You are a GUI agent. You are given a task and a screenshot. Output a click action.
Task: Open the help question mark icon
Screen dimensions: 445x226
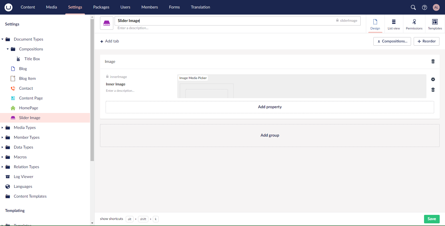coord(425,7)
